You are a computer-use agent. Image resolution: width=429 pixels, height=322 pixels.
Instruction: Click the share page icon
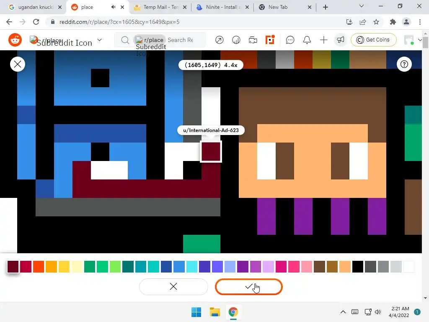[363, 22]
